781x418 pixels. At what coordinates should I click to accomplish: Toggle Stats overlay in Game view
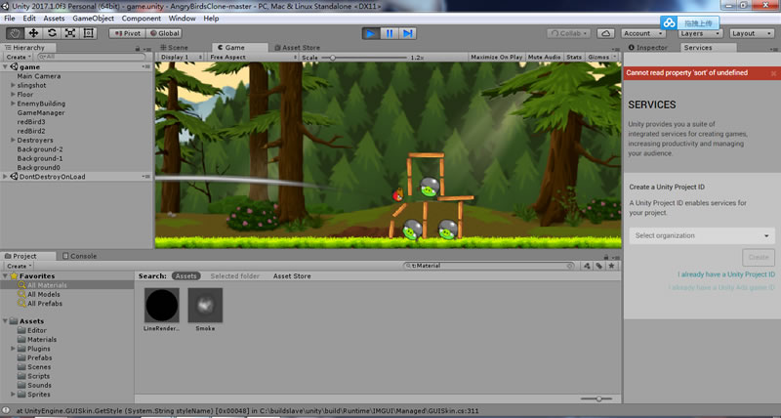coord(574,58)
